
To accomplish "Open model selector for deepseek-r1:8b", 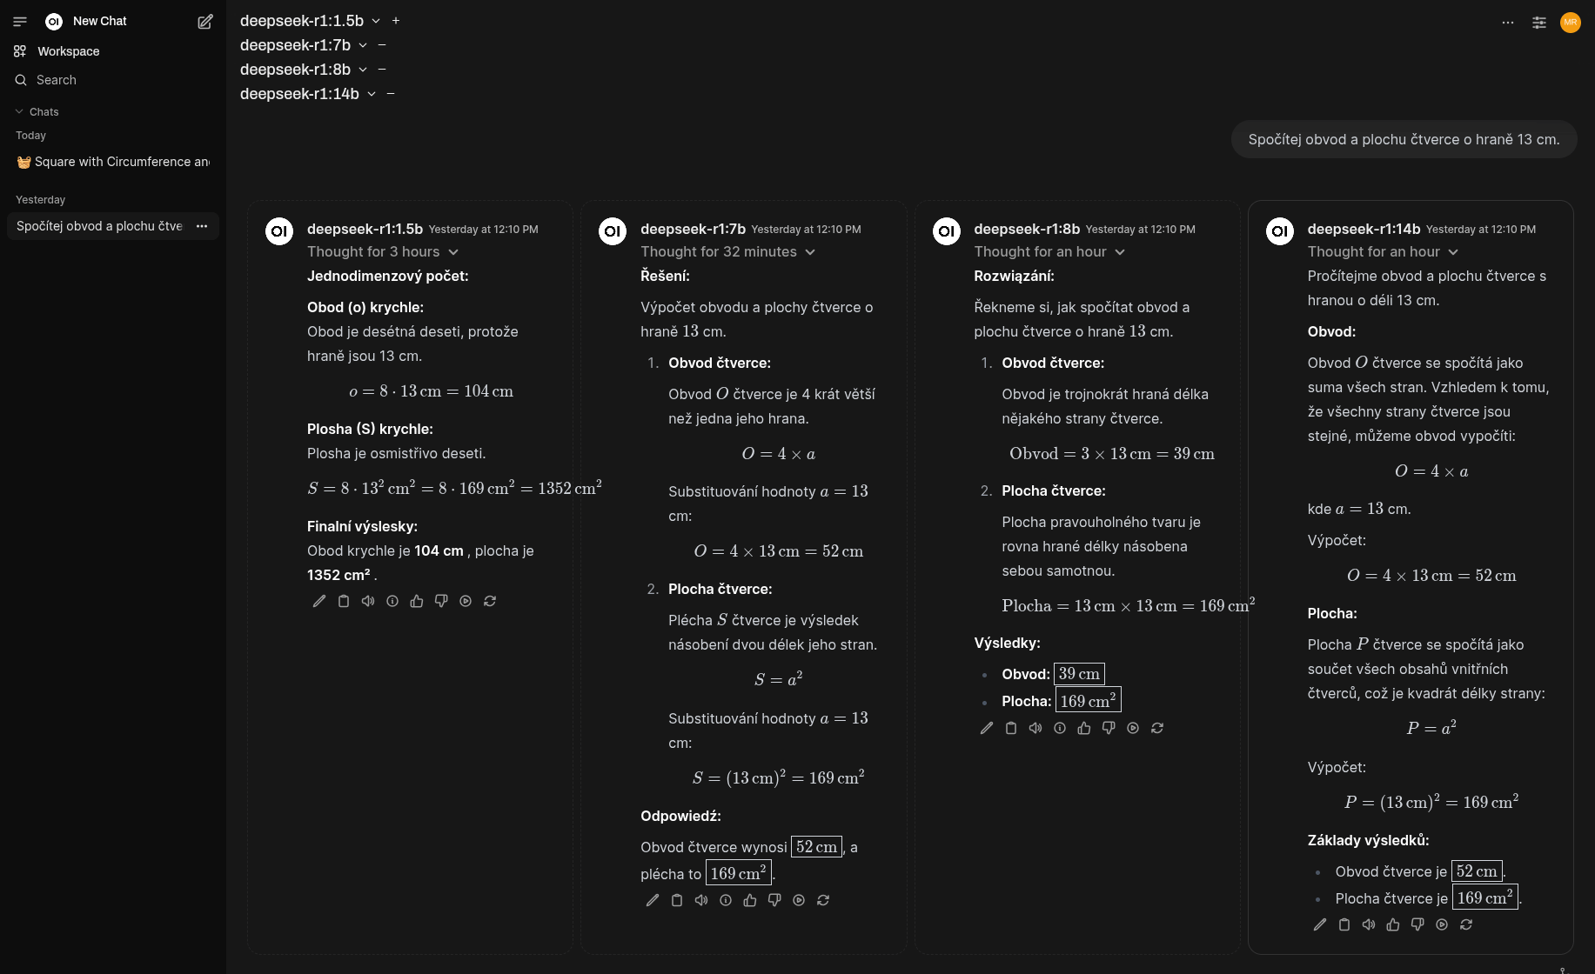I will [x=304, y=70].
